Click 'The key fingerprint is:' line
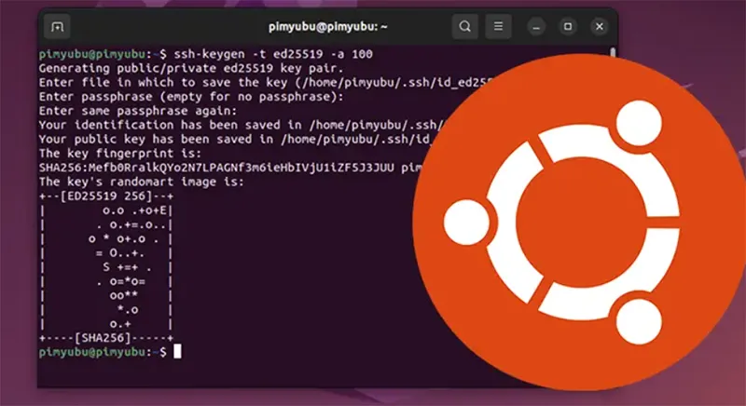Viewport: 746px width, 406px height. (x=120, y=154)
